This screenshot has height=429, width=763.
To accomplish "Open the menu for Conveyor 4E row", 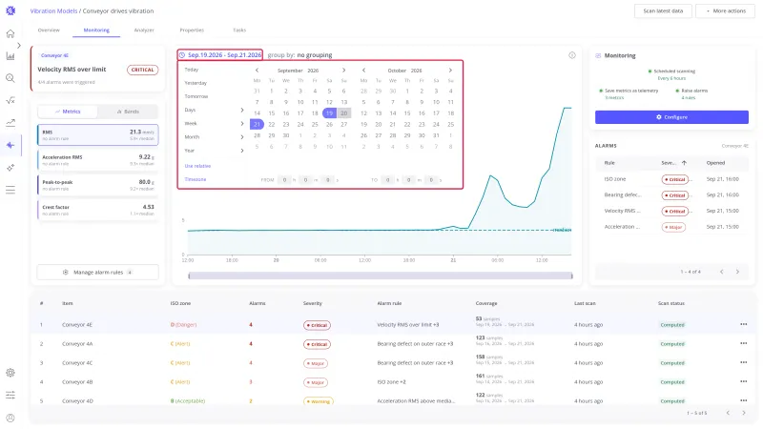I will (743, 324).
